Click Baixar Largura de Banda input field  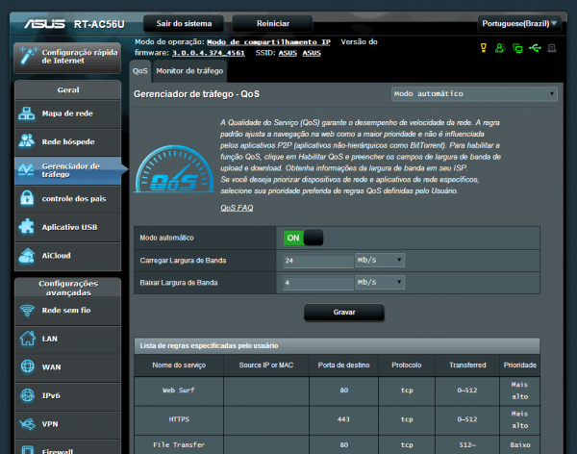coord(318,283)
